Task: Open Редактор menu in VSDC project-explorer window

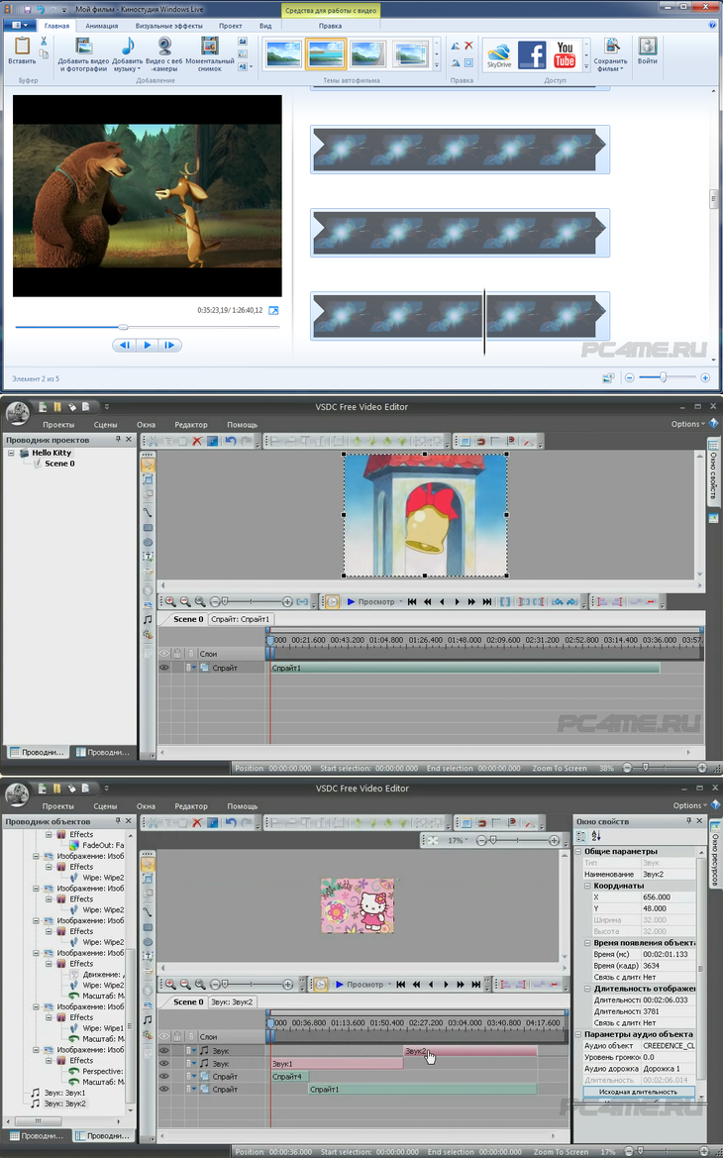Action: pos(191,425)
